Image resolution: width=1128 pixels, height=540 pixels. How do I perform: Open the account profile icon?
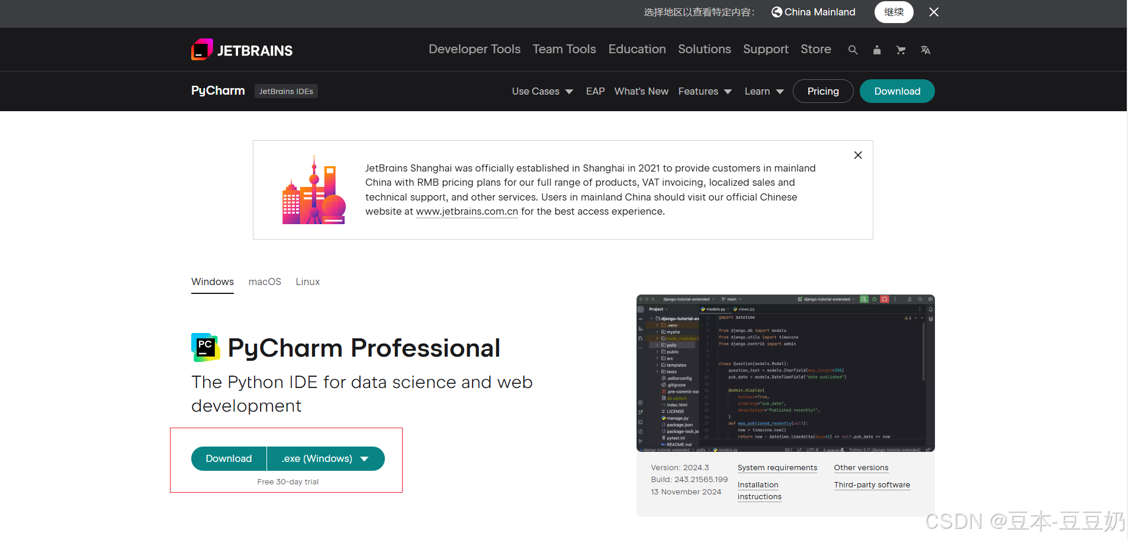coord(877,50)
